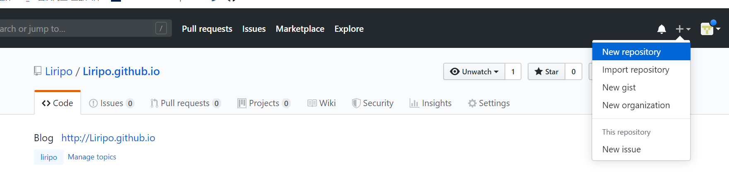Click the slash shortcut icon in search

point(161,28)
